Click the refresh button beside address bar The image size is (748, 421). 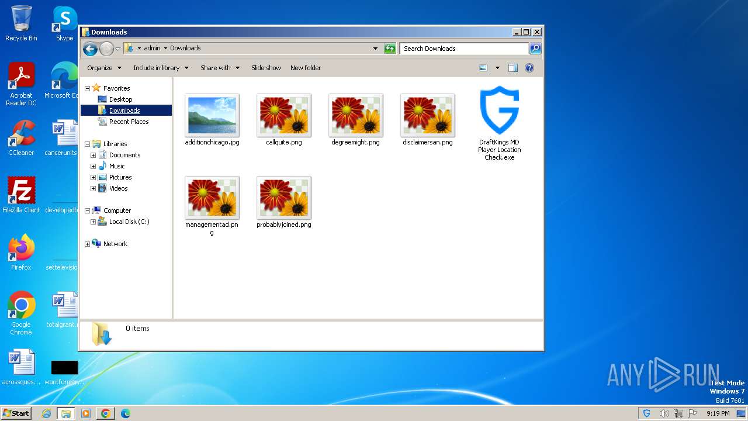coord(390,49)
